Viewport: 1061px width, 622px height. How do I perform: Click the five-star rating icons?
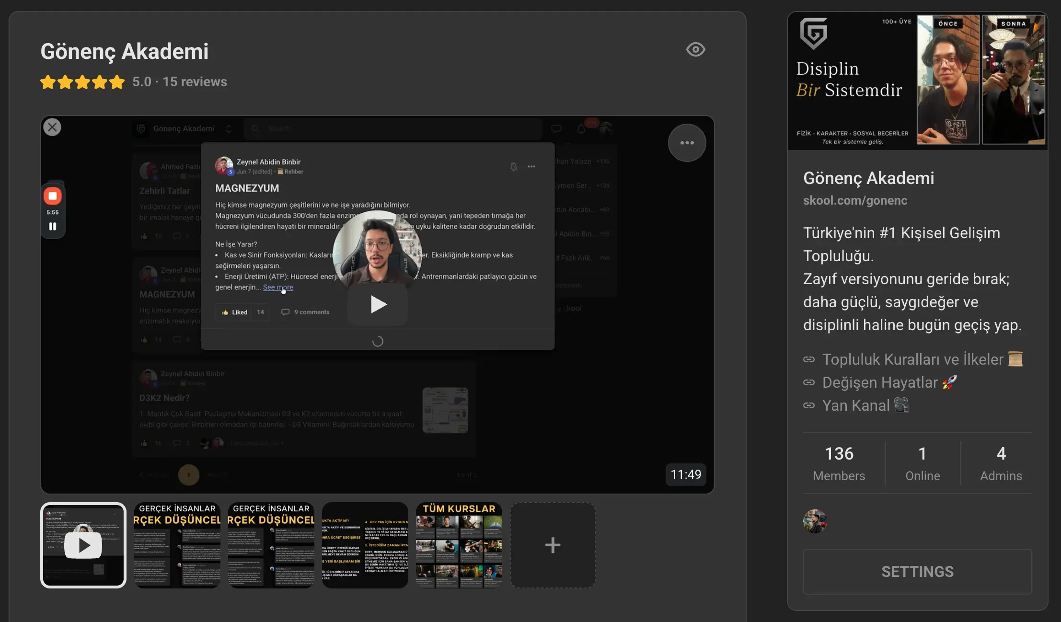(82, 82)
